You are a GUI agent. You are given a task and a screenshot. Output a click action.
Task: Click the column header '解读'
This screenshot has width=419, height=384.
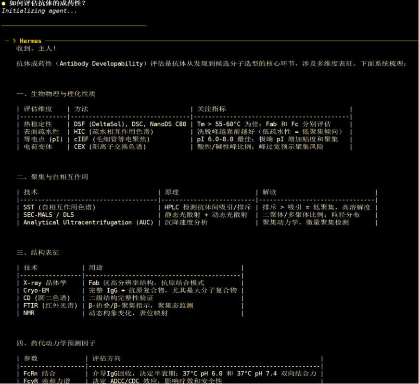269,192
